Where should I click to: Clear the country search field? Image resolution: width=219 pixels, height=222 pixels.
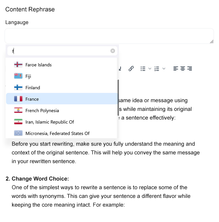pos(113,51)
